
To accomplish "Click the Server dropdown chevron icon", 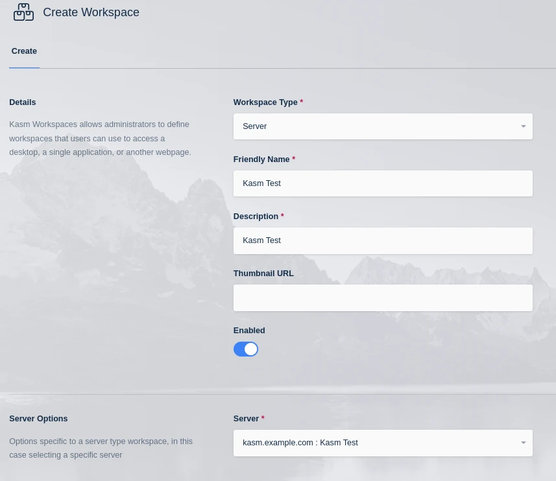I will click(523, 443).
